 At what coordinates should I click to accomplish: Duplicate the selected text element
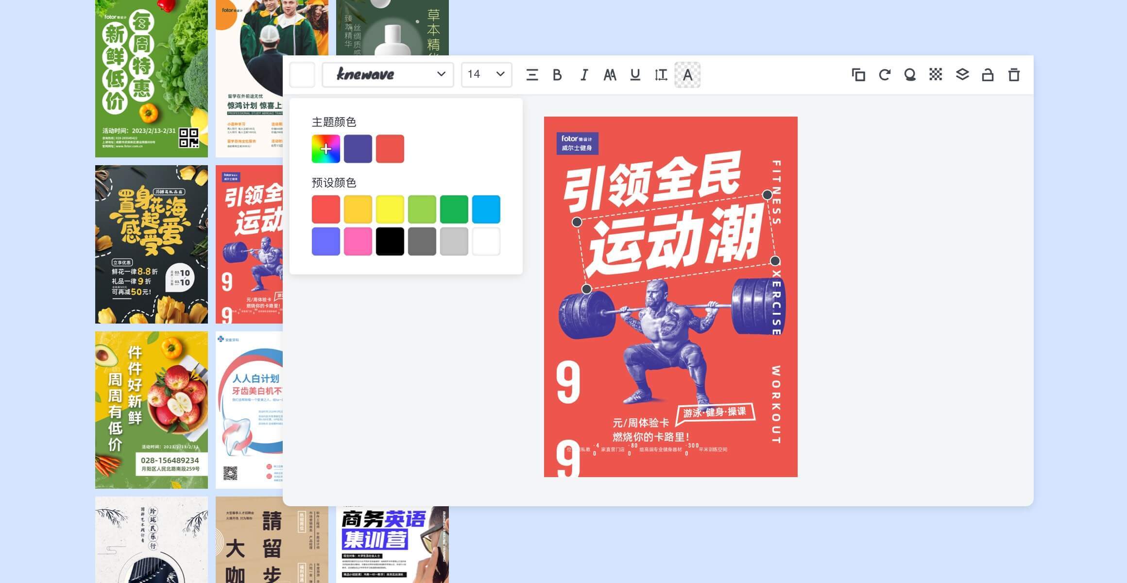click(x=859, y=75)
